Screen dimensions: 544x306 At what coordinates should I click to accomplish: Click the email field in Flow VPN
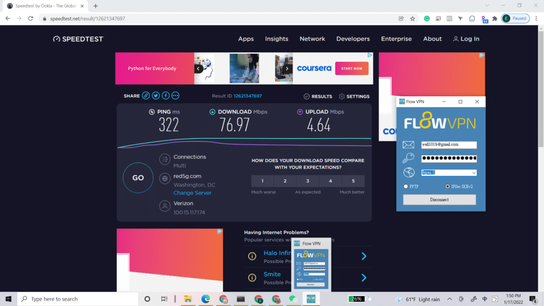[x=449, y=144]
